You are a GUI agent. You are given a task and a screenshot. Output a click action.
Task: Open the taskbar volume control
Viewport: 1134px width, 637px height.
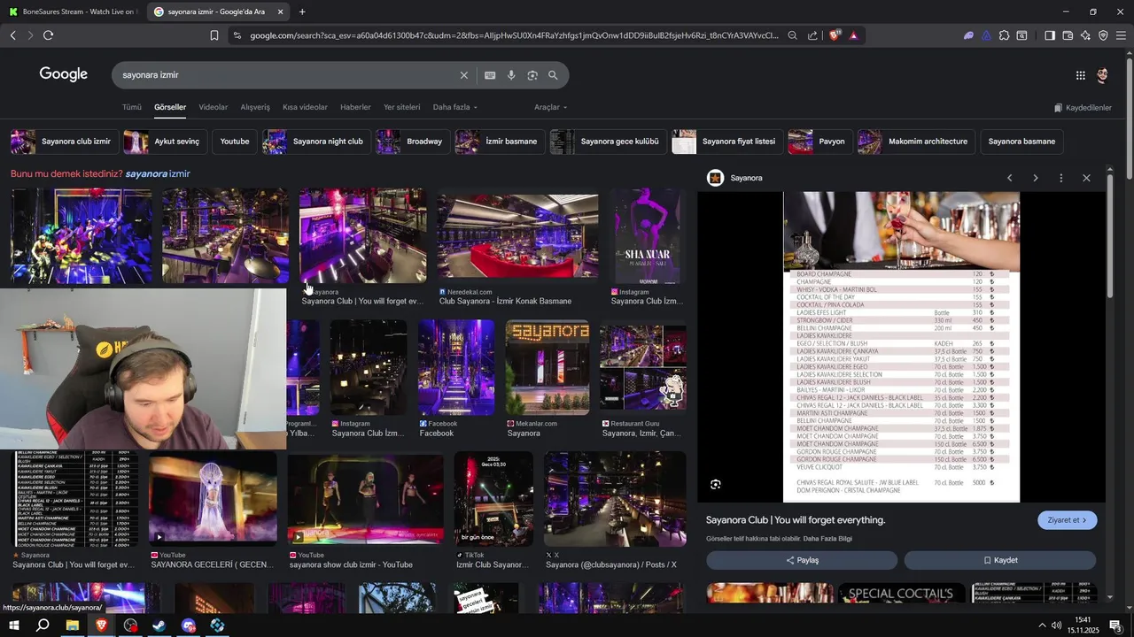[x=1057, y=625]
